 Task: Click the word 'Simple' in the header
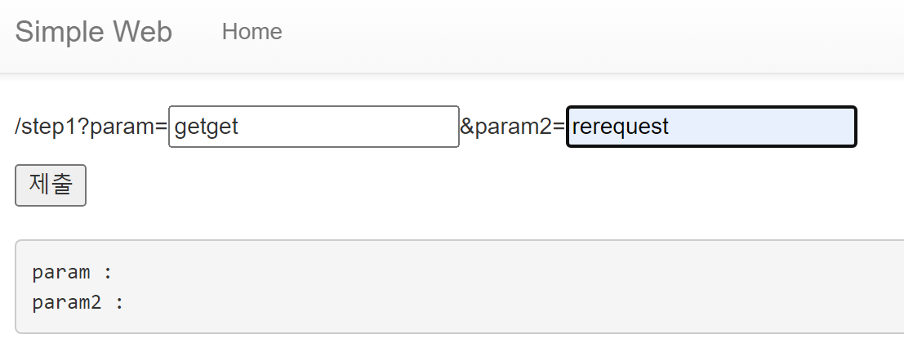point(60,32)
